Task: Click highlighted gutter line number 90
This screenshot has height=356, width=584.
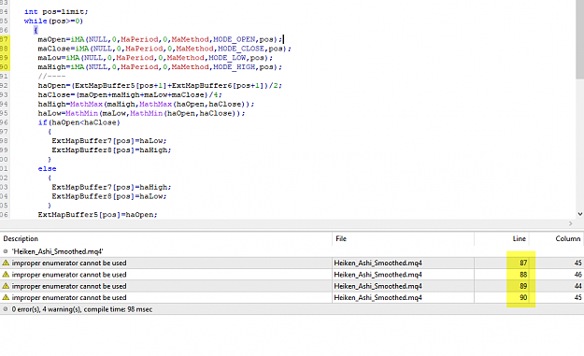Action: 4,67
